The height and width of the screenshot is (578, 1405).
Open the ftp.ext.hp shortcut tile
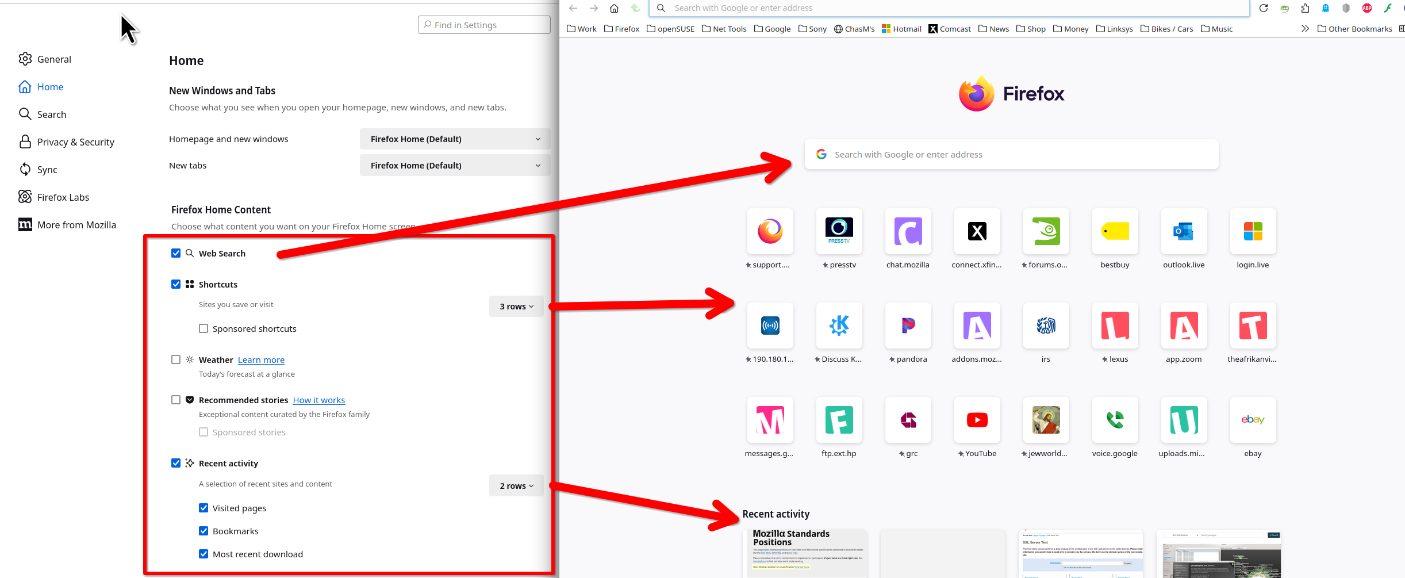pyautogui.click(x=839, y=420)
